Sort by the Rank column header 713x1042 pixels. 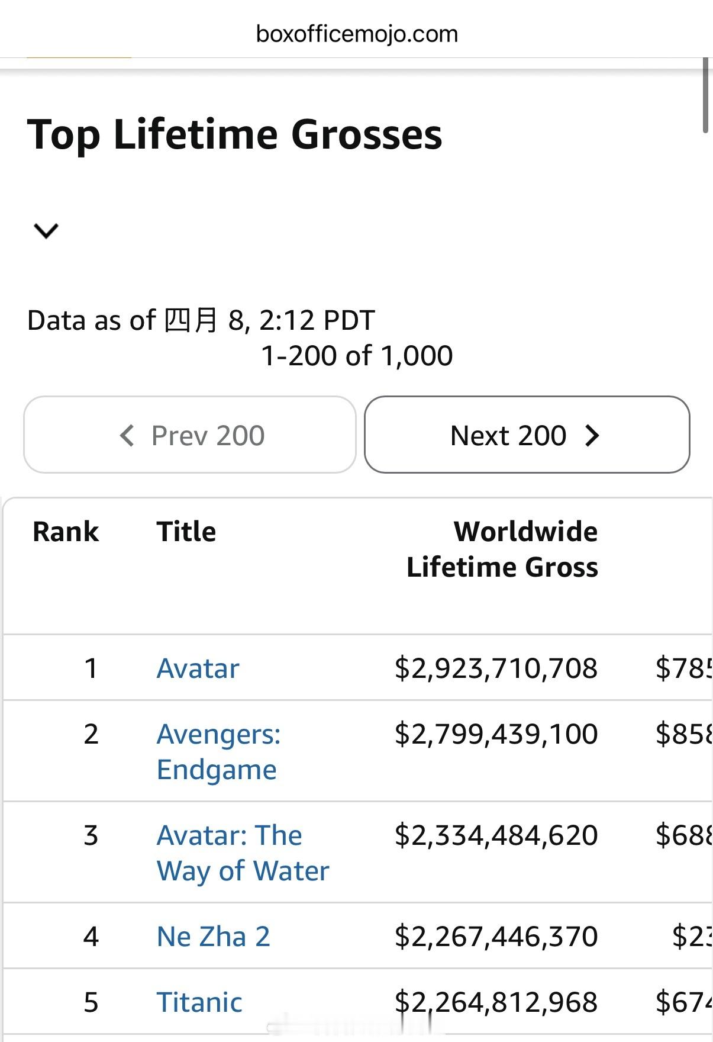pyautogui.click(x=66, y=532)
